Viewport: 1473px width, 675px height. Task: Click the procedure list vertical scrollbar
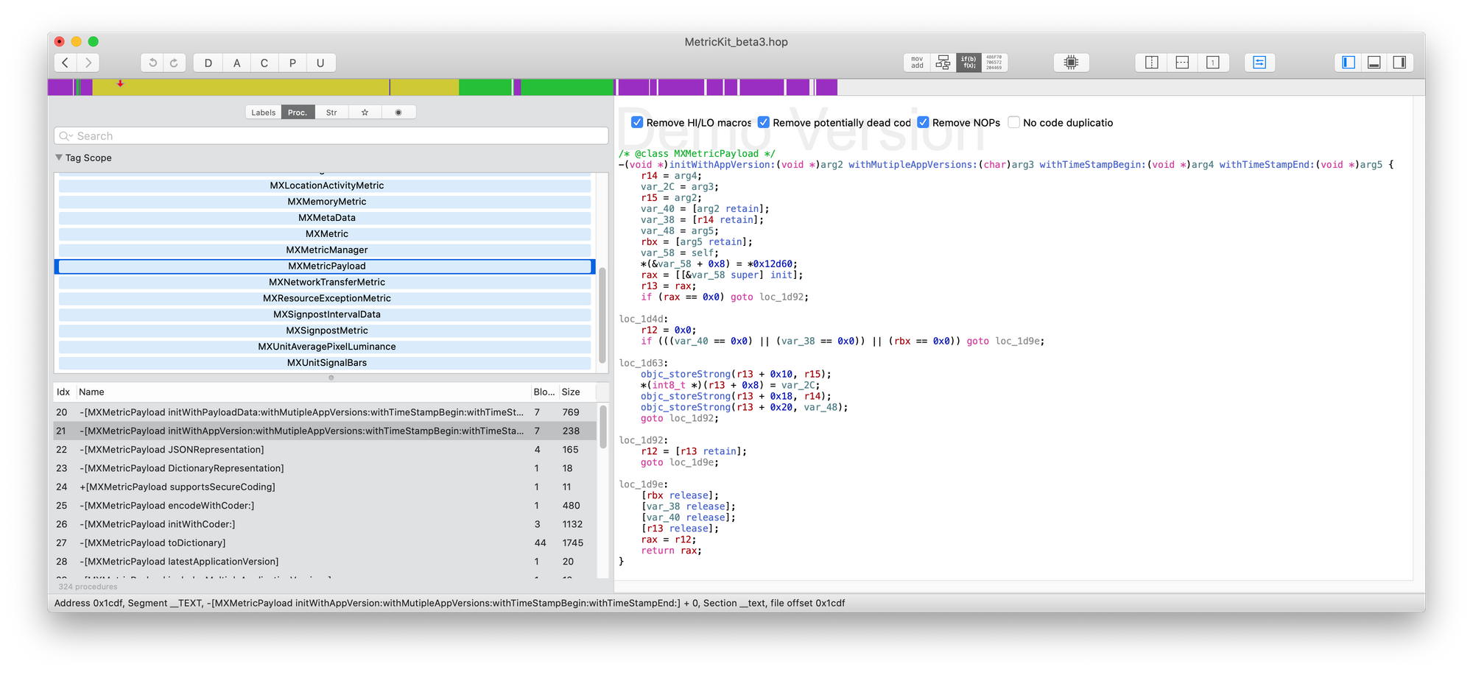tap(602, 426)
